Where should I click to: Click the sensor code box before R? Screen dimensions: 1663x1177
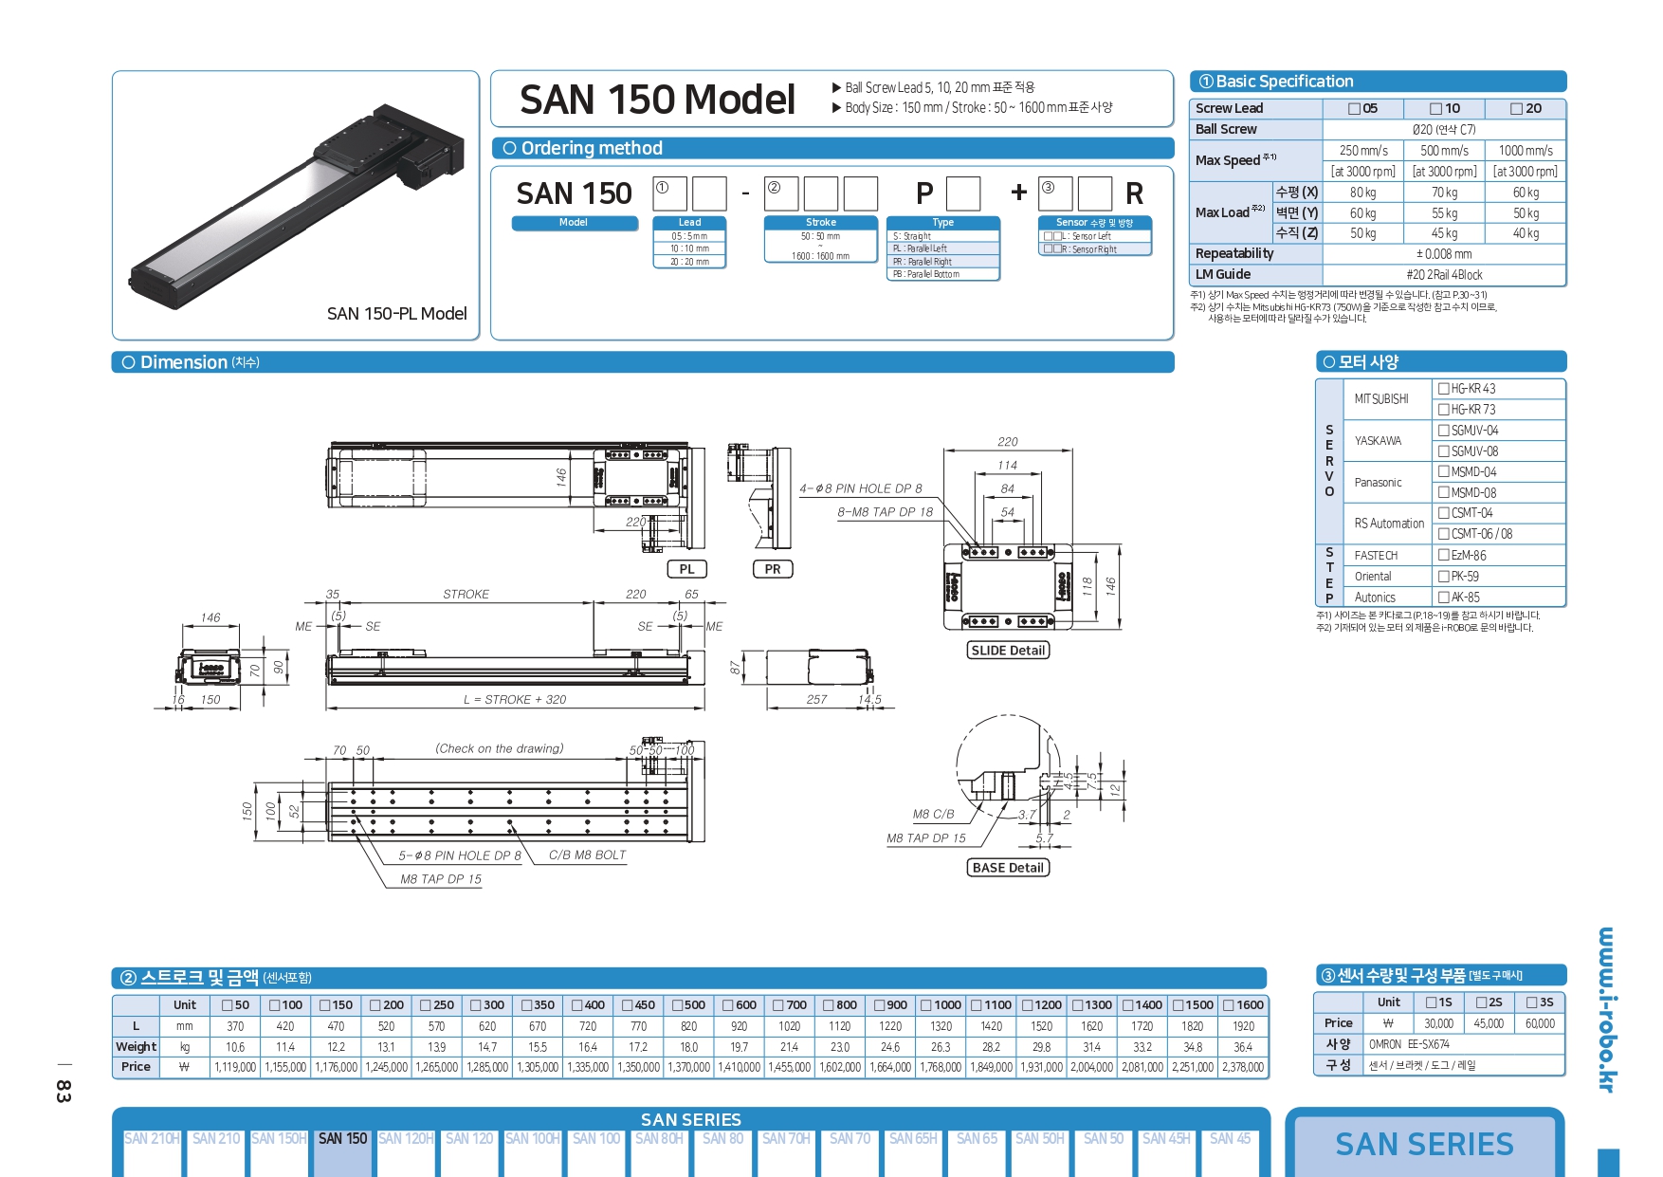1095,193
